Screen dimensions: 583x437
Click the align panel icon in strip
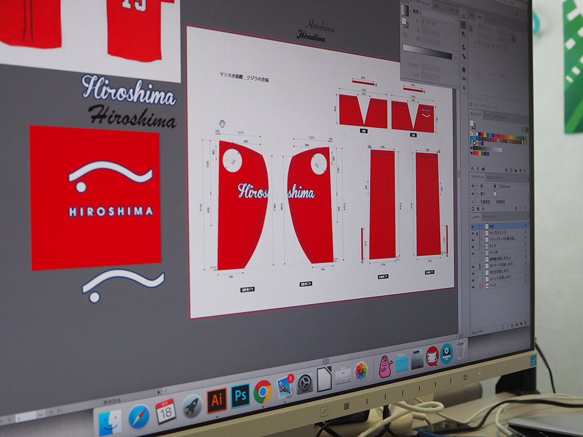463,47
